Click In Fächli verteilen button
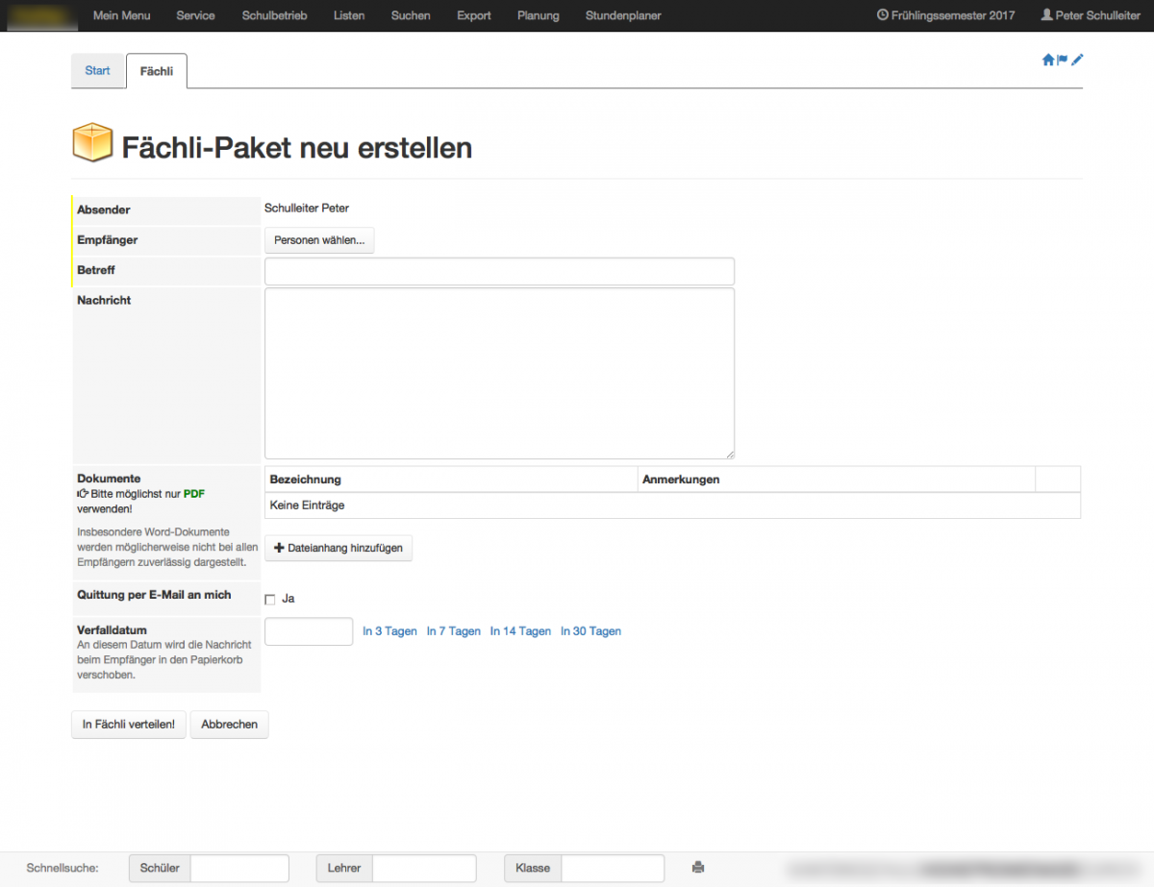 pyautogui.click(x=129, y=725)
